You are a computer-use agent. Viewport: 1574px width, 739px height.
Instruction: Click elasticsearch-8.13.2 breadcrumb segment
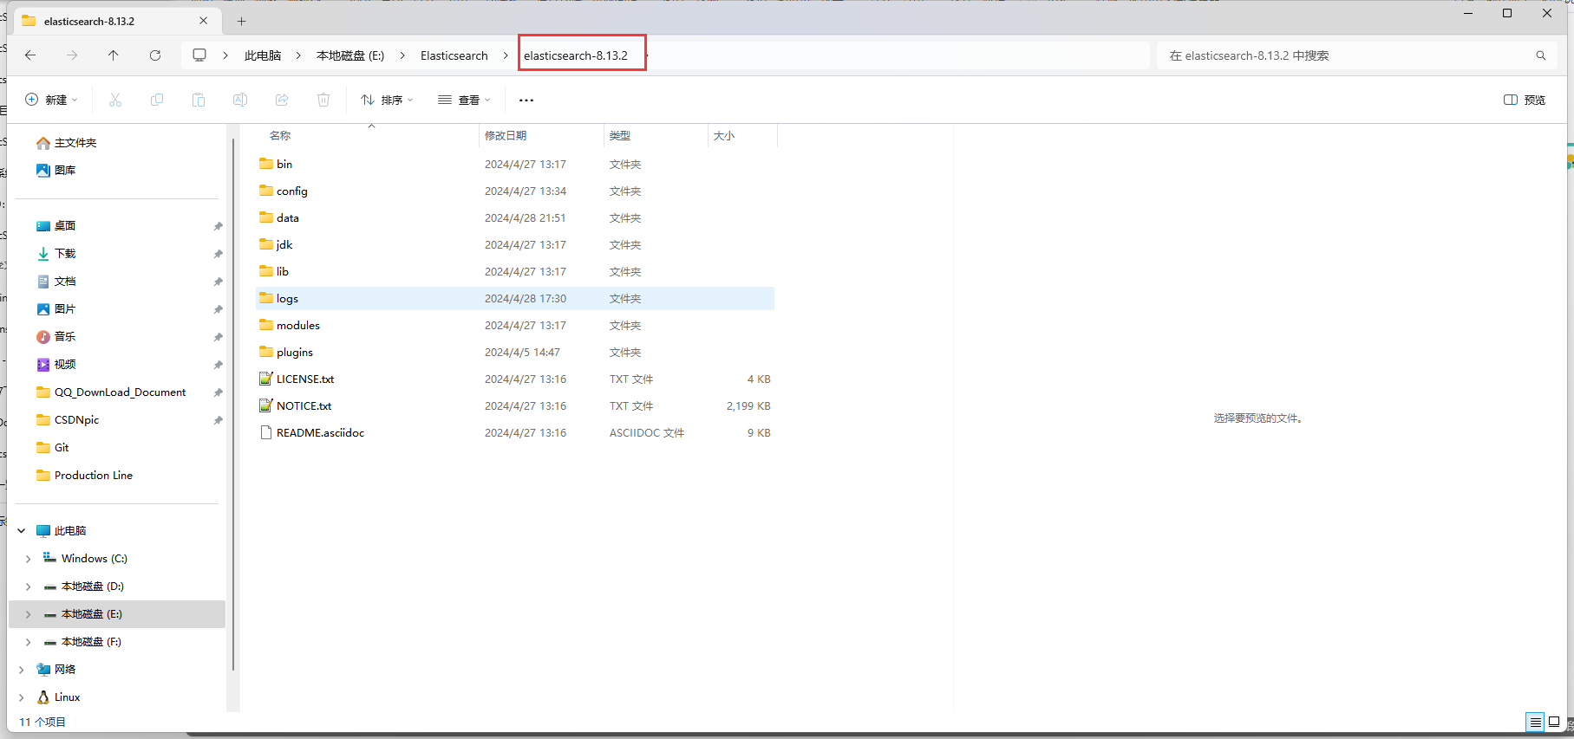(576, 55)
